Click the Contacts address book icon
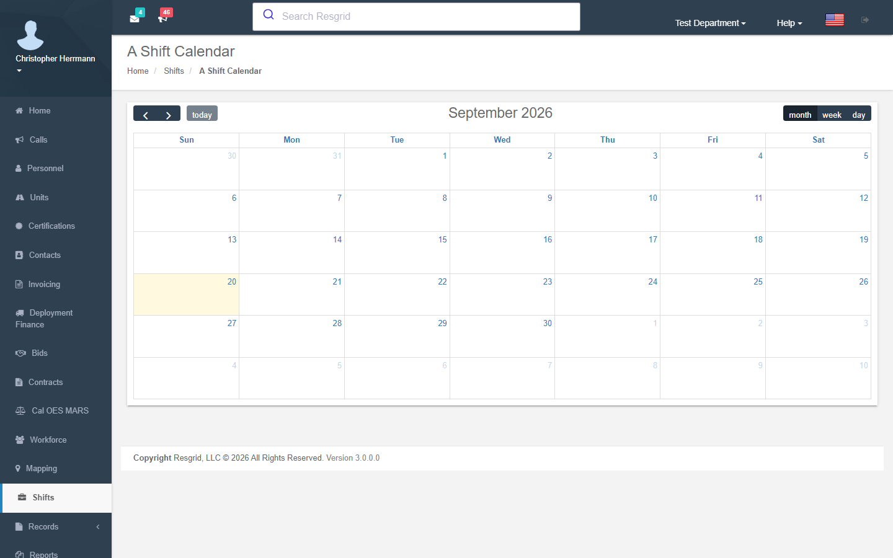Image resolution: width=893 pixels, height=558 pixels. (19, 255)
